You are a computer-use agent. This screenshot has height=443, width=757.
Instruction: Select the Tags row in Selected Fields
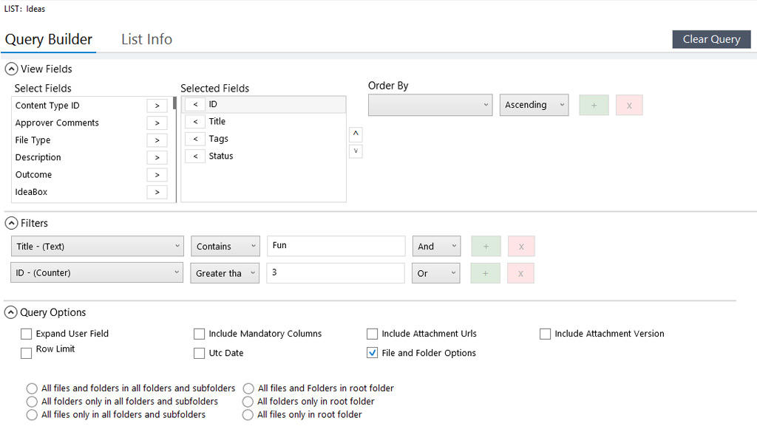click(264, 139)
